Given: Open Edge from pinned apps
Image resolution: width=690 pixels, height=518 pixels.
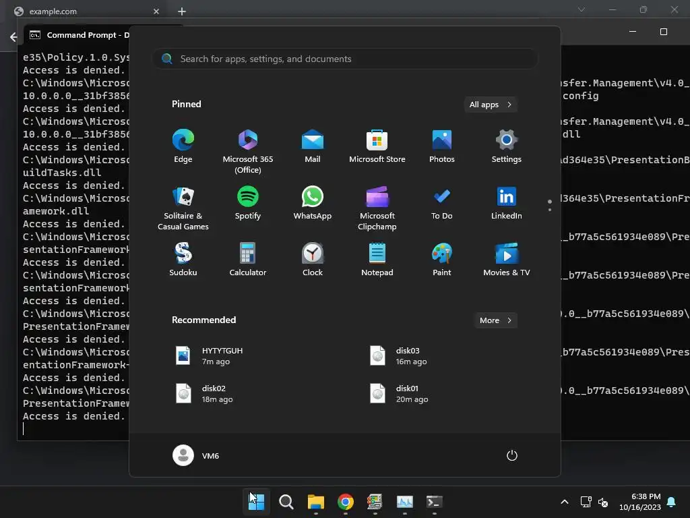Looking at the screenshot, I should point(183,146).
